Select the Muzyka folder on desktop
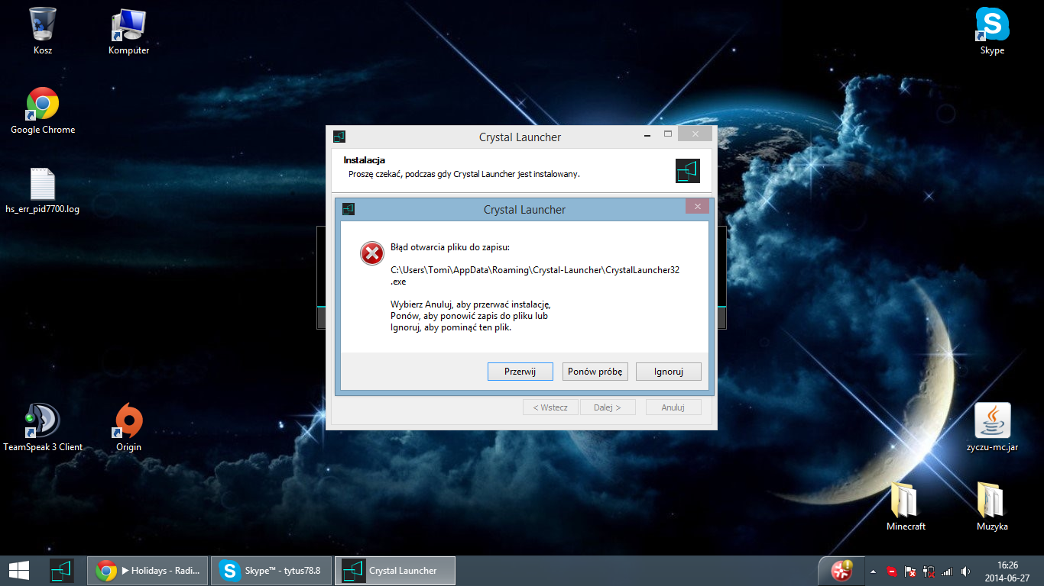1044x586 pixels. point(992,507)
